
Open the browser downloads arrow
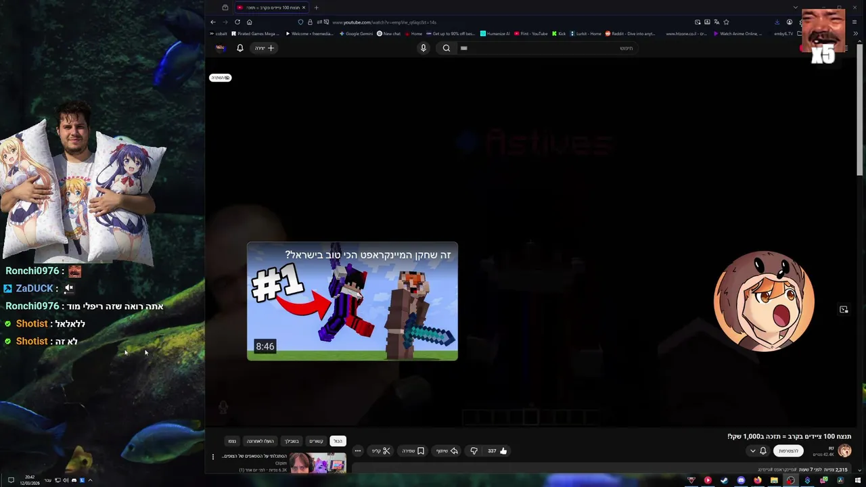click(777, 22)
